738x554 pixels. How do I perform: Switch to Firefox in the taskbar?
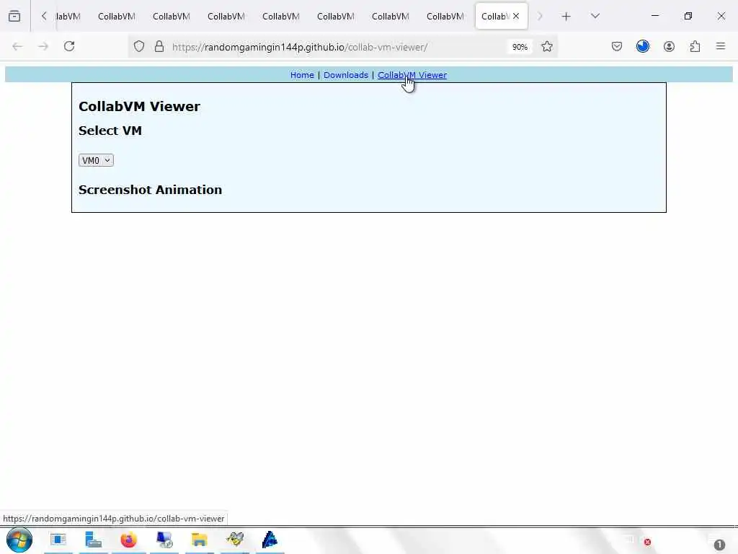coord(128,540)
